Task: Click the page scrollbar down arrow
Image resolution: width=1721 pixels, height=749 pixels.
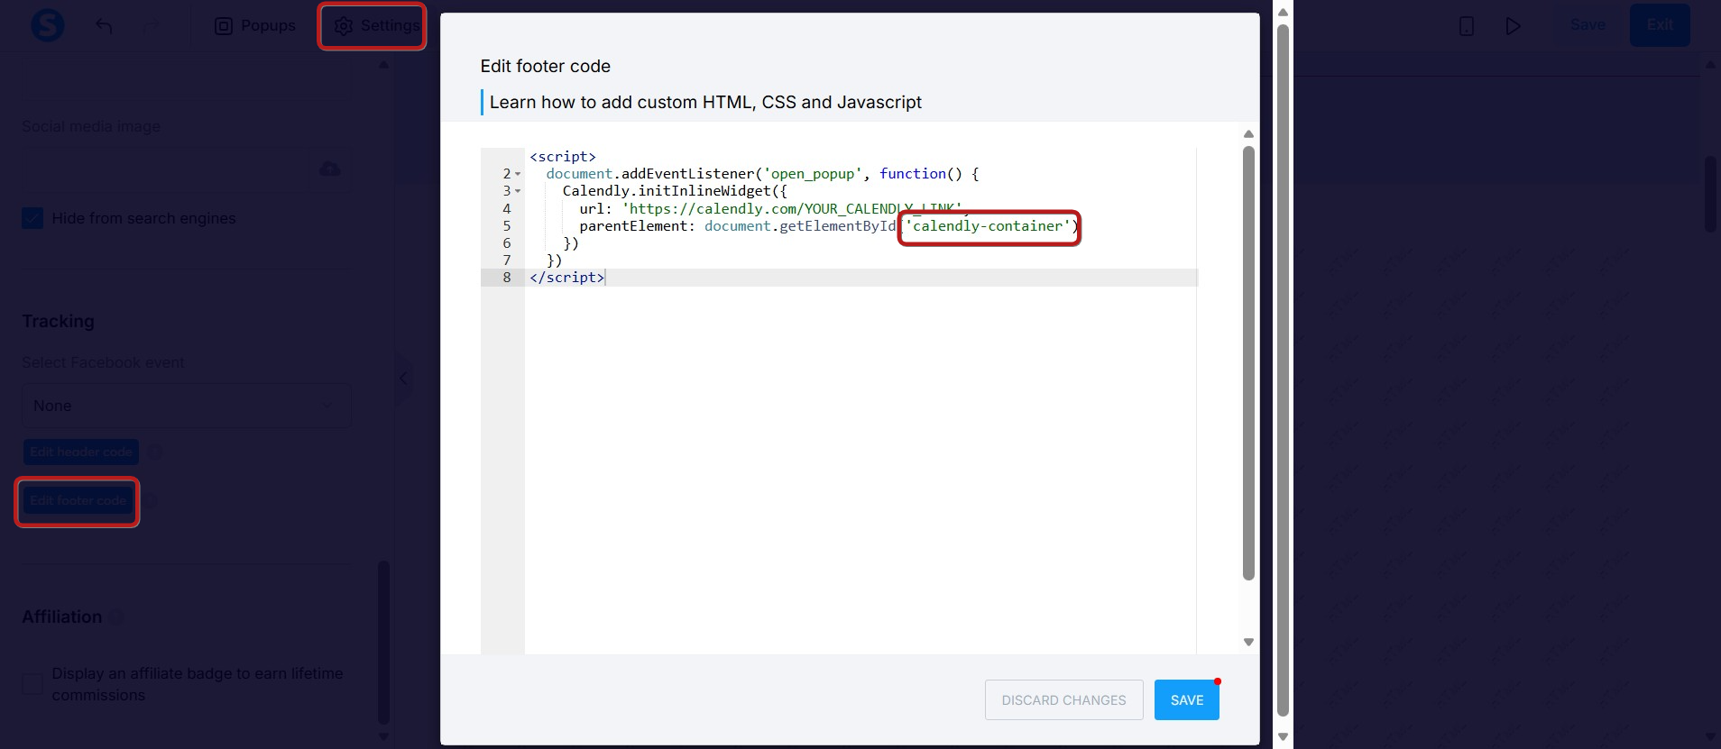Action: tap(1283, 737)
